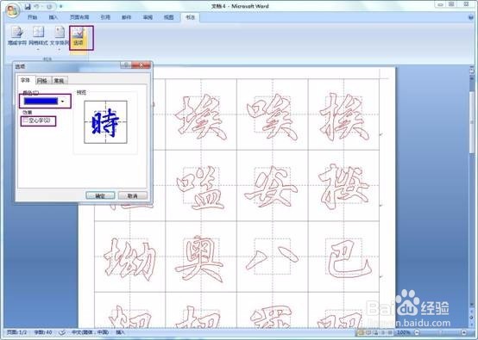Expand the 网格样式 dropdown arrow

pyautogui.click(x=38, y=48)
